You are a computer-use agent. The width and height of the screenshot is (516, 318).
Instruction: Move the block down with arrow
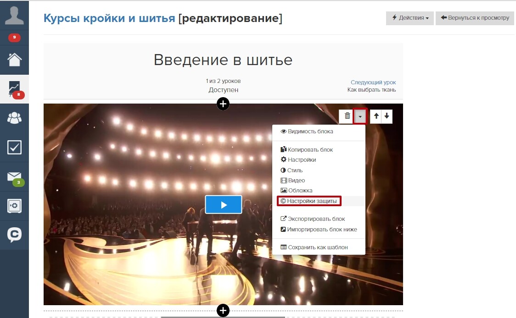coord(387,116)
